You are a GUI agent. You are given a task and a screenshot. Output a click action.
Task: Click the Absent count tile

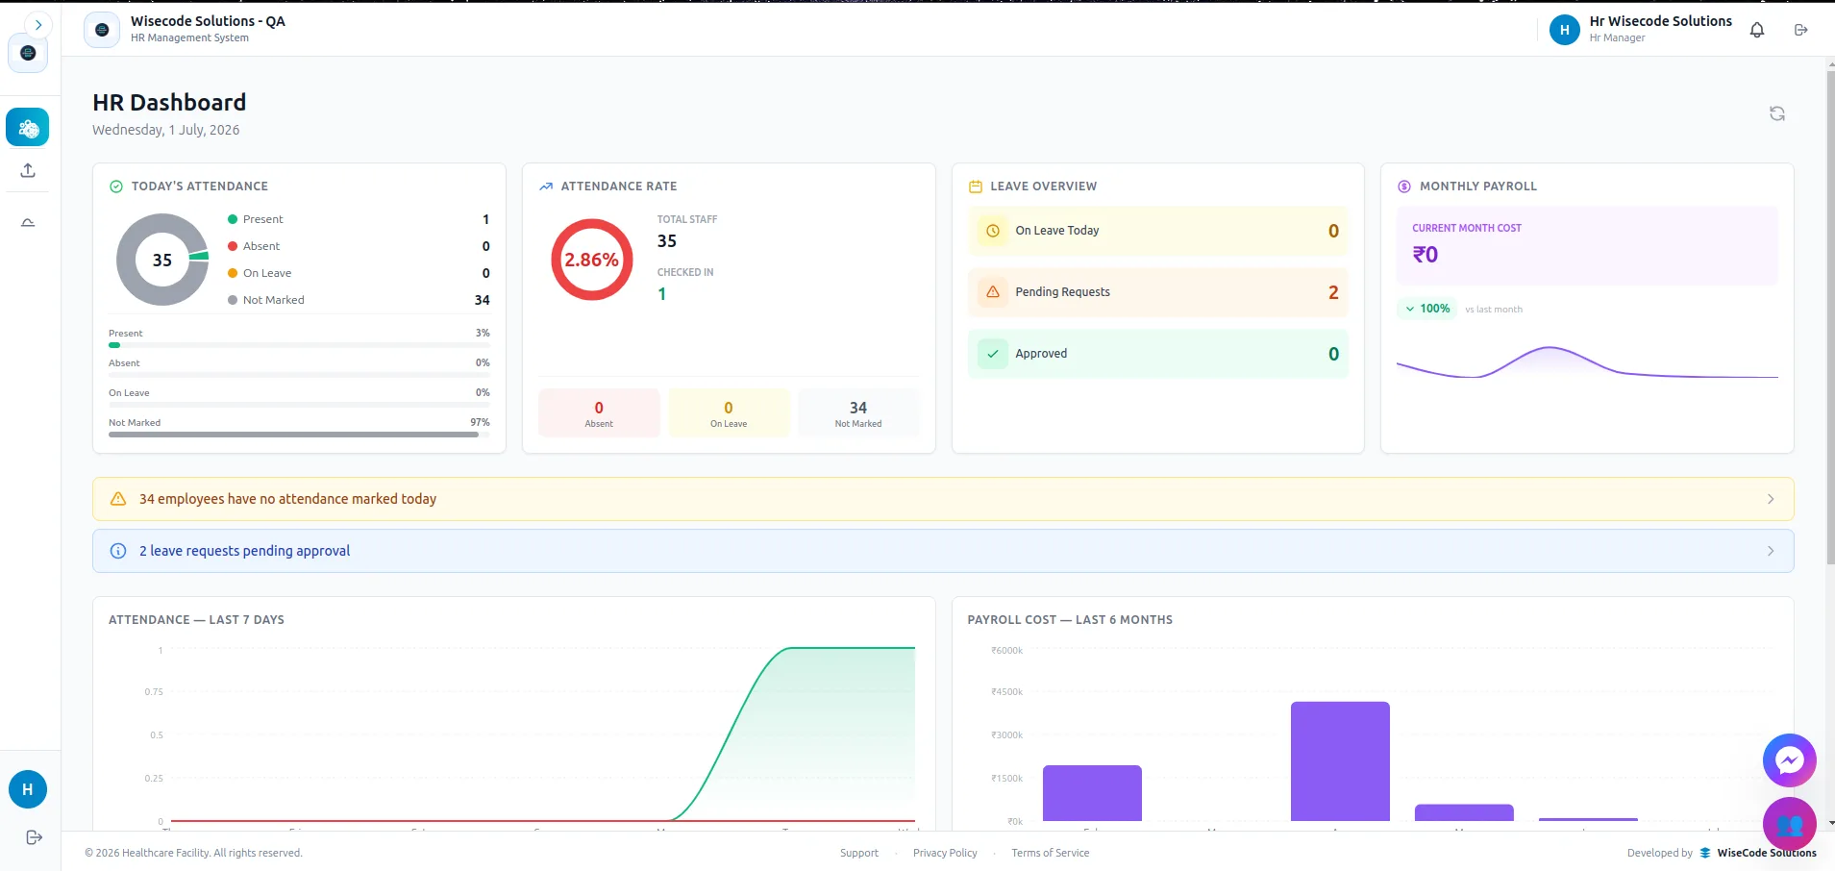(x=599, y=413)
